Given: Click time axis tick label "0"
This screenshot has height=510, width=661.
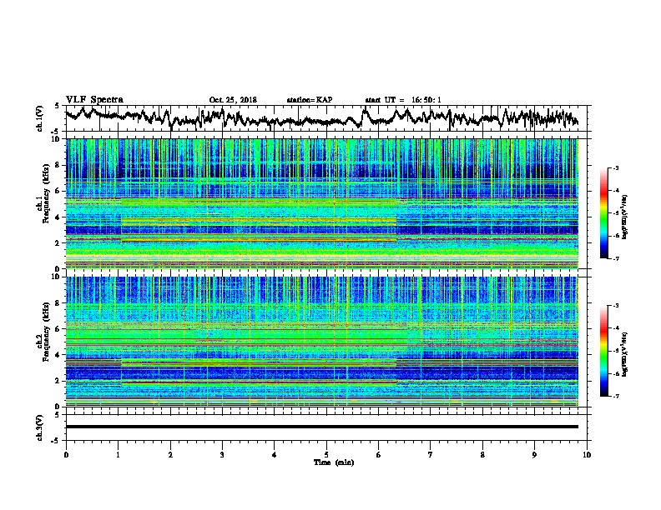Looking at the screenshot, I should coord(66,455).
